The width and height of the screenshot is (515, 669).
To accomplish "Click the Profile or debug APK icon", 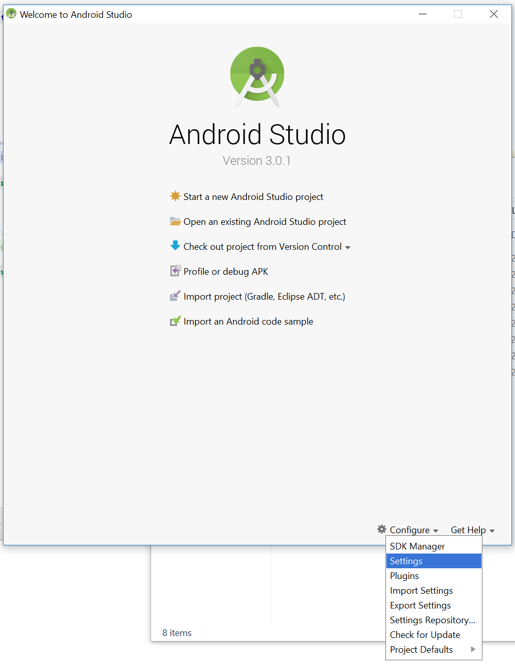I will pyautogui.click(x=175, y=271).
